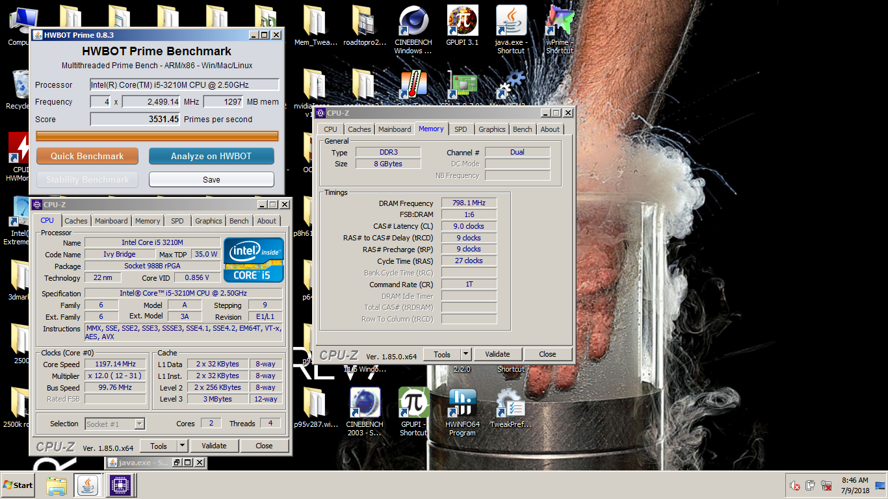Switch to Caches tab in CPU-Z CPU window
Image resolution: width=888 pixels, height=499 pixels.
point(76,221)
